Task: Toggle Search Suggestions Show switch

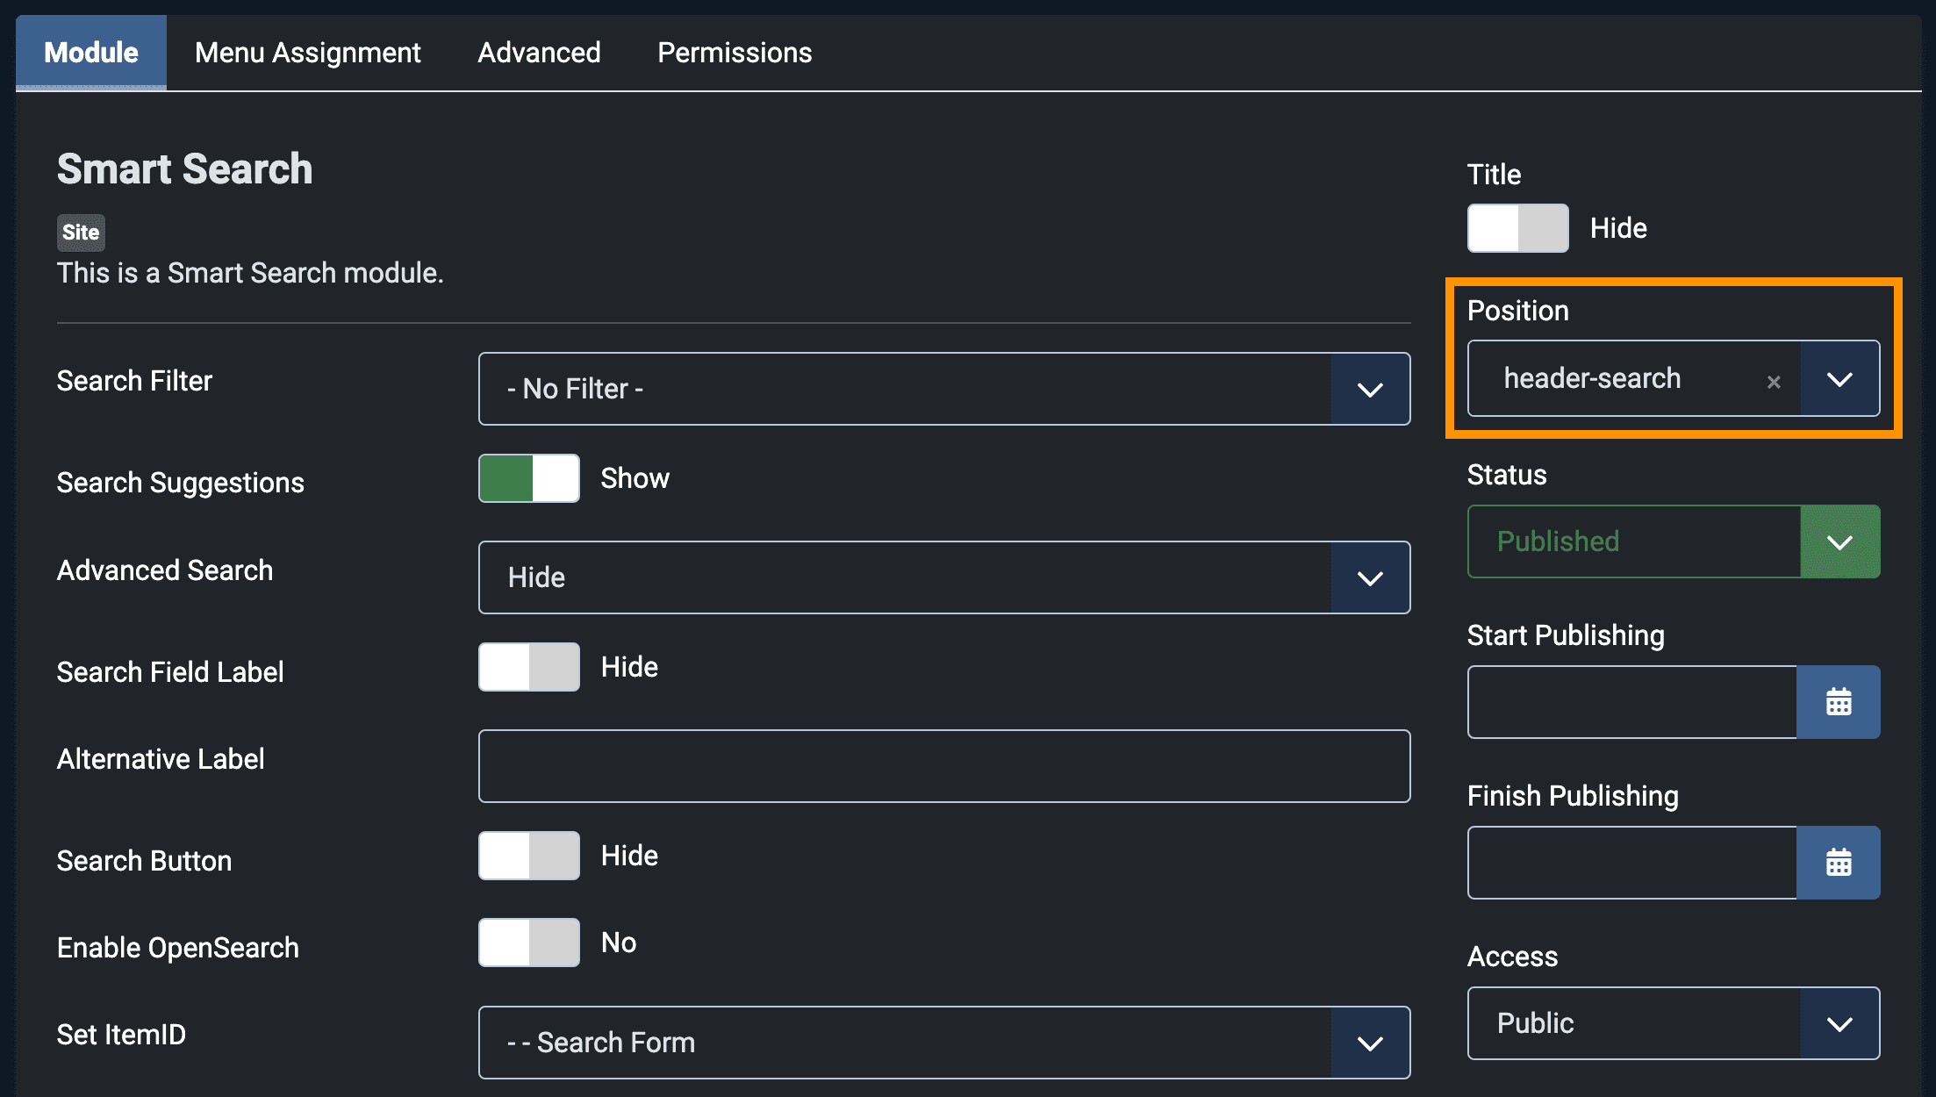Action: pyautogui.click(x=529, y=478)
